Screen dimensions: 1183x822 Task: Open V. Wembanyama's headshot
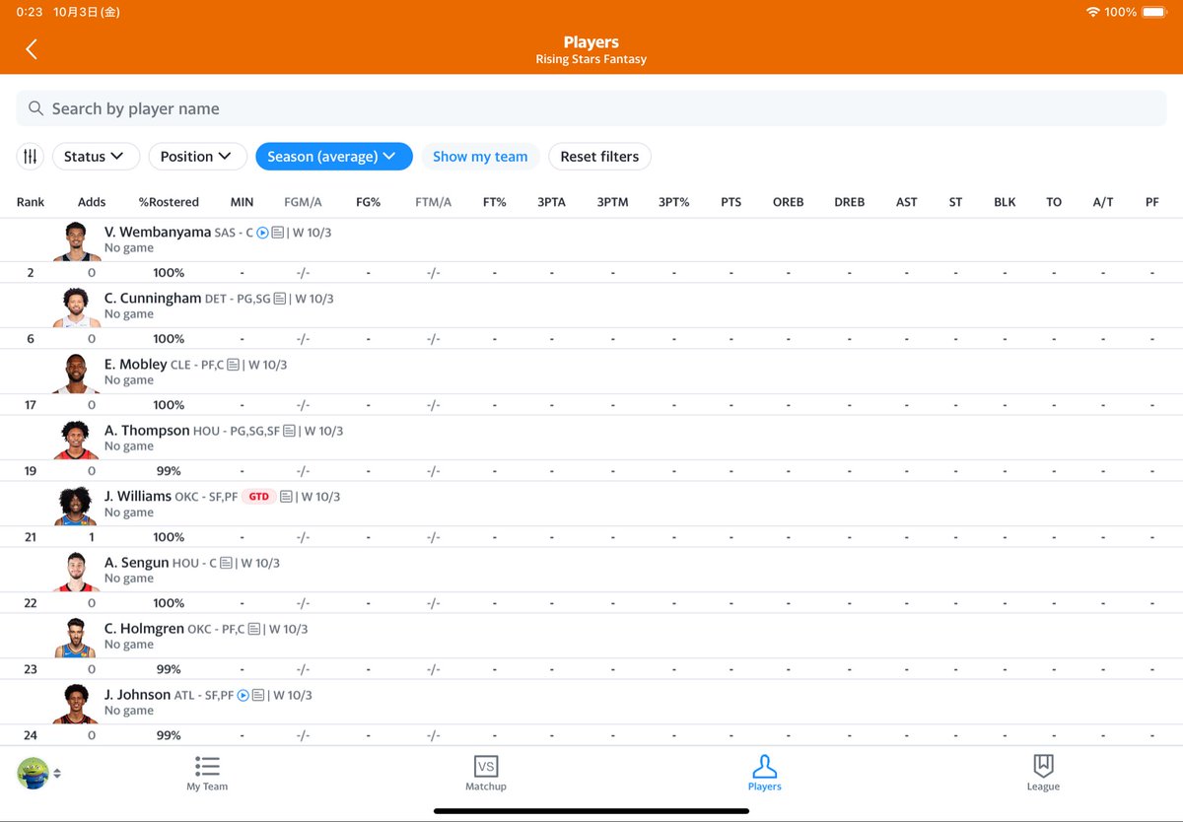click(x=76, y=240)
